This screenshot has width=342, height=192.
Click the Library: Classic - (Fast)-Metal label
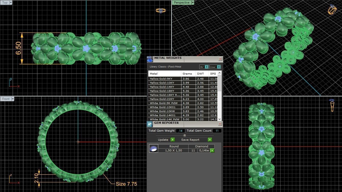[x=166, y=67]
